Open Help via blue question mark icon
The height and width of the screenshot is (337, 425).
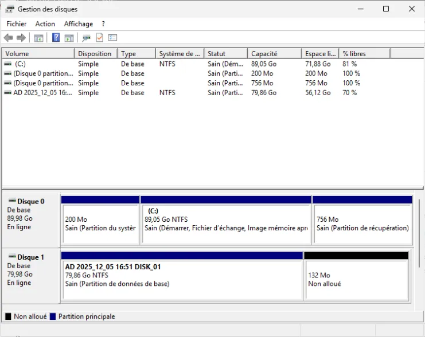56,38
